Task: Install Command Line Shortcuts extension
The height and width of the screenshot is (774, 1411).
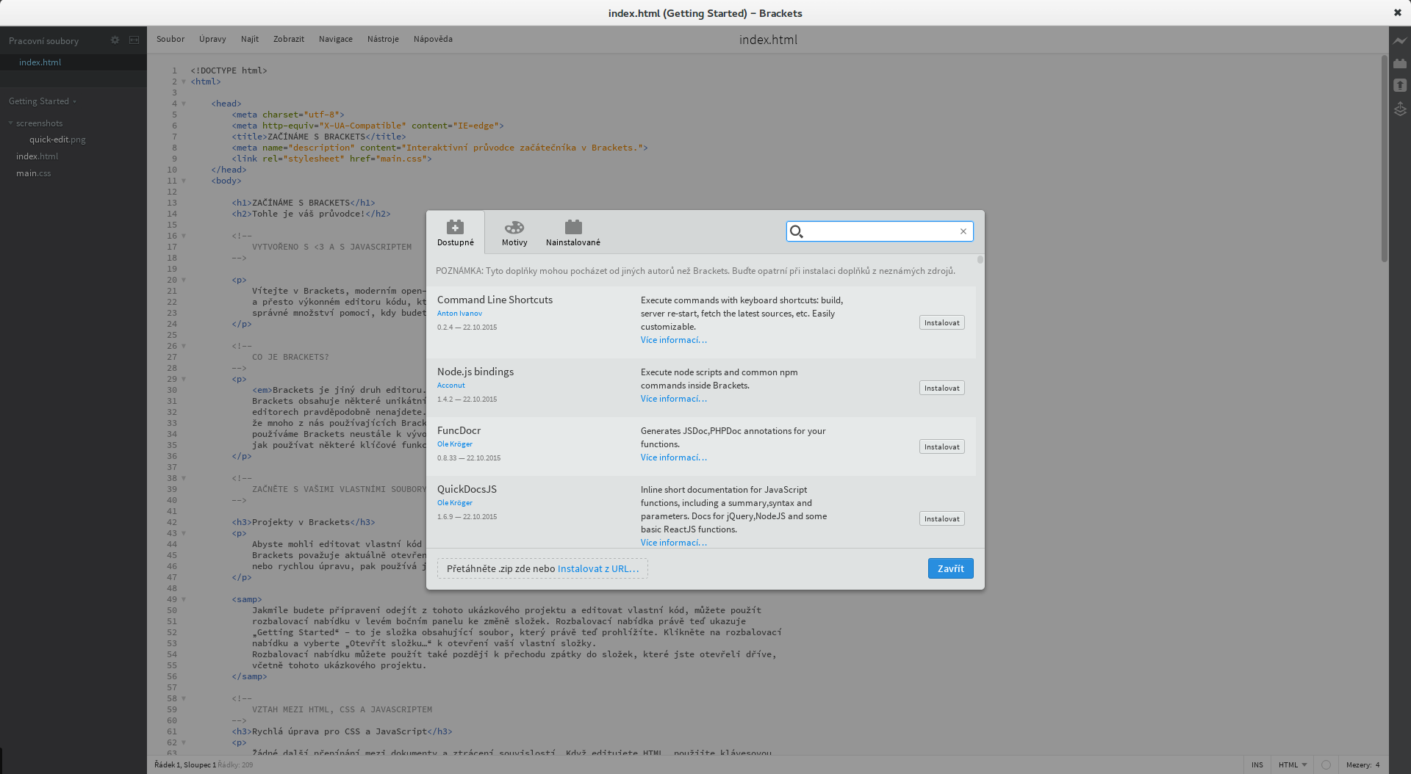Action: coord(941,322)
